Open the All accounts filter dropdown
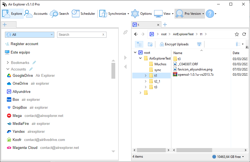This screenshot has width=250, height=162. point(30,35)
